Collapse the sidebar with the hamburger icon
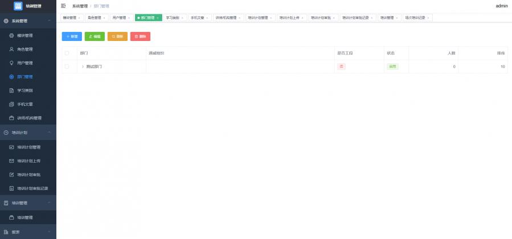512x239 pixels. coord(63,6)
